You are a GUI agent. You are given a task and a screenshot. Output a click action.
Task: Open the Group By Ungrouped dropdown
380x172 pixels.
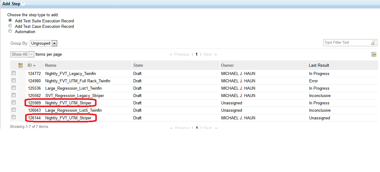44,43
